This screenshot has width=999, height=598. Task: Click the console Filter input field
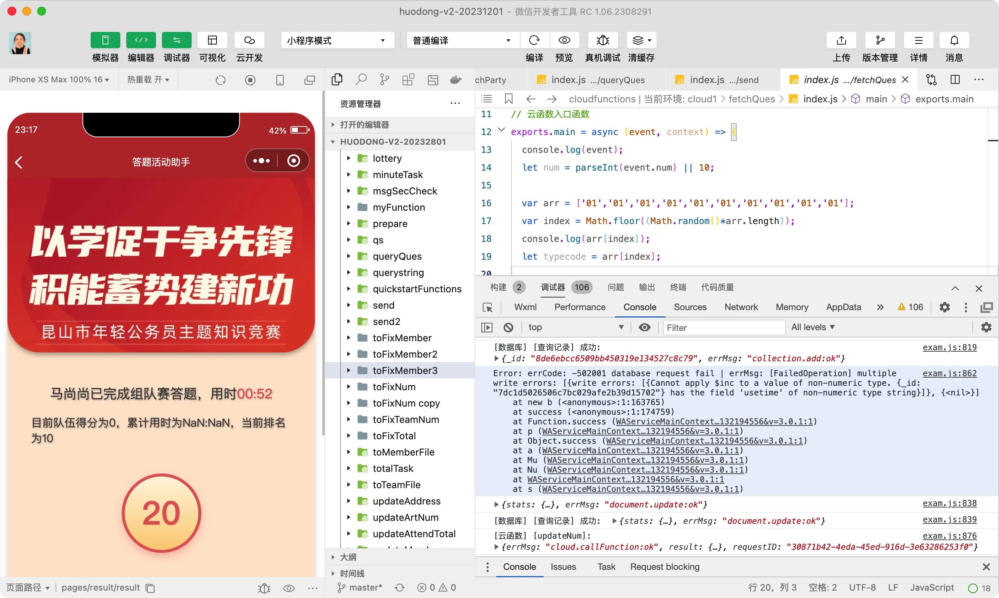723,328
